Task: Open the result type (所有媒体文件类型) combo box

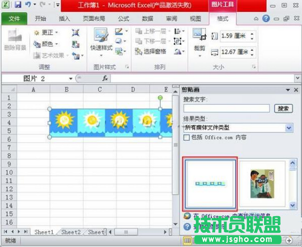Action: 238,128
